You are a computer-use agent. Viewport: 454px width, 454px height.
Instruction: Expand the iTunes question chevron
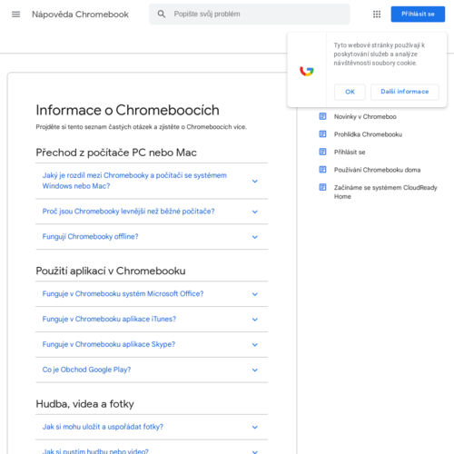(255, 320)
